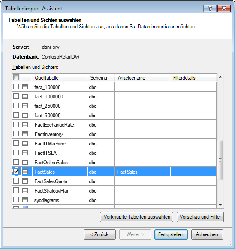Enable the FactInventory checkbox

16,134
